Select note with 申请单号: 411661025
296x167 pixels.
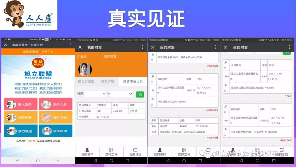(254, 132)
